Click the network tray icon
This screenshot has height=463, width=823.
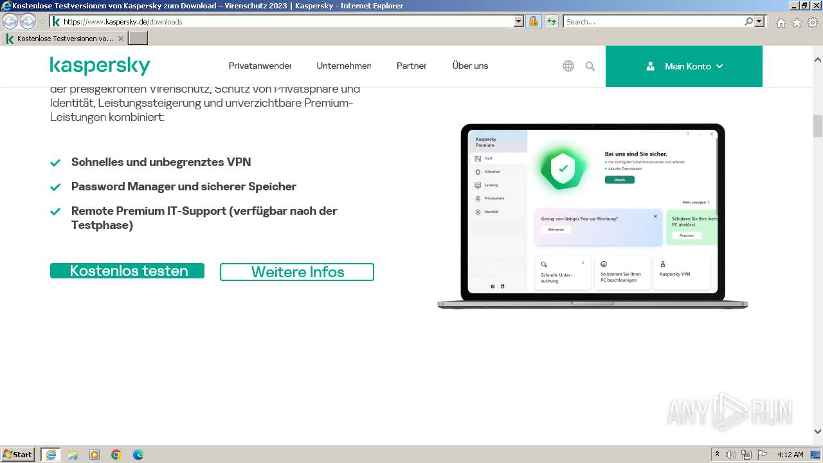click(746, 455)
